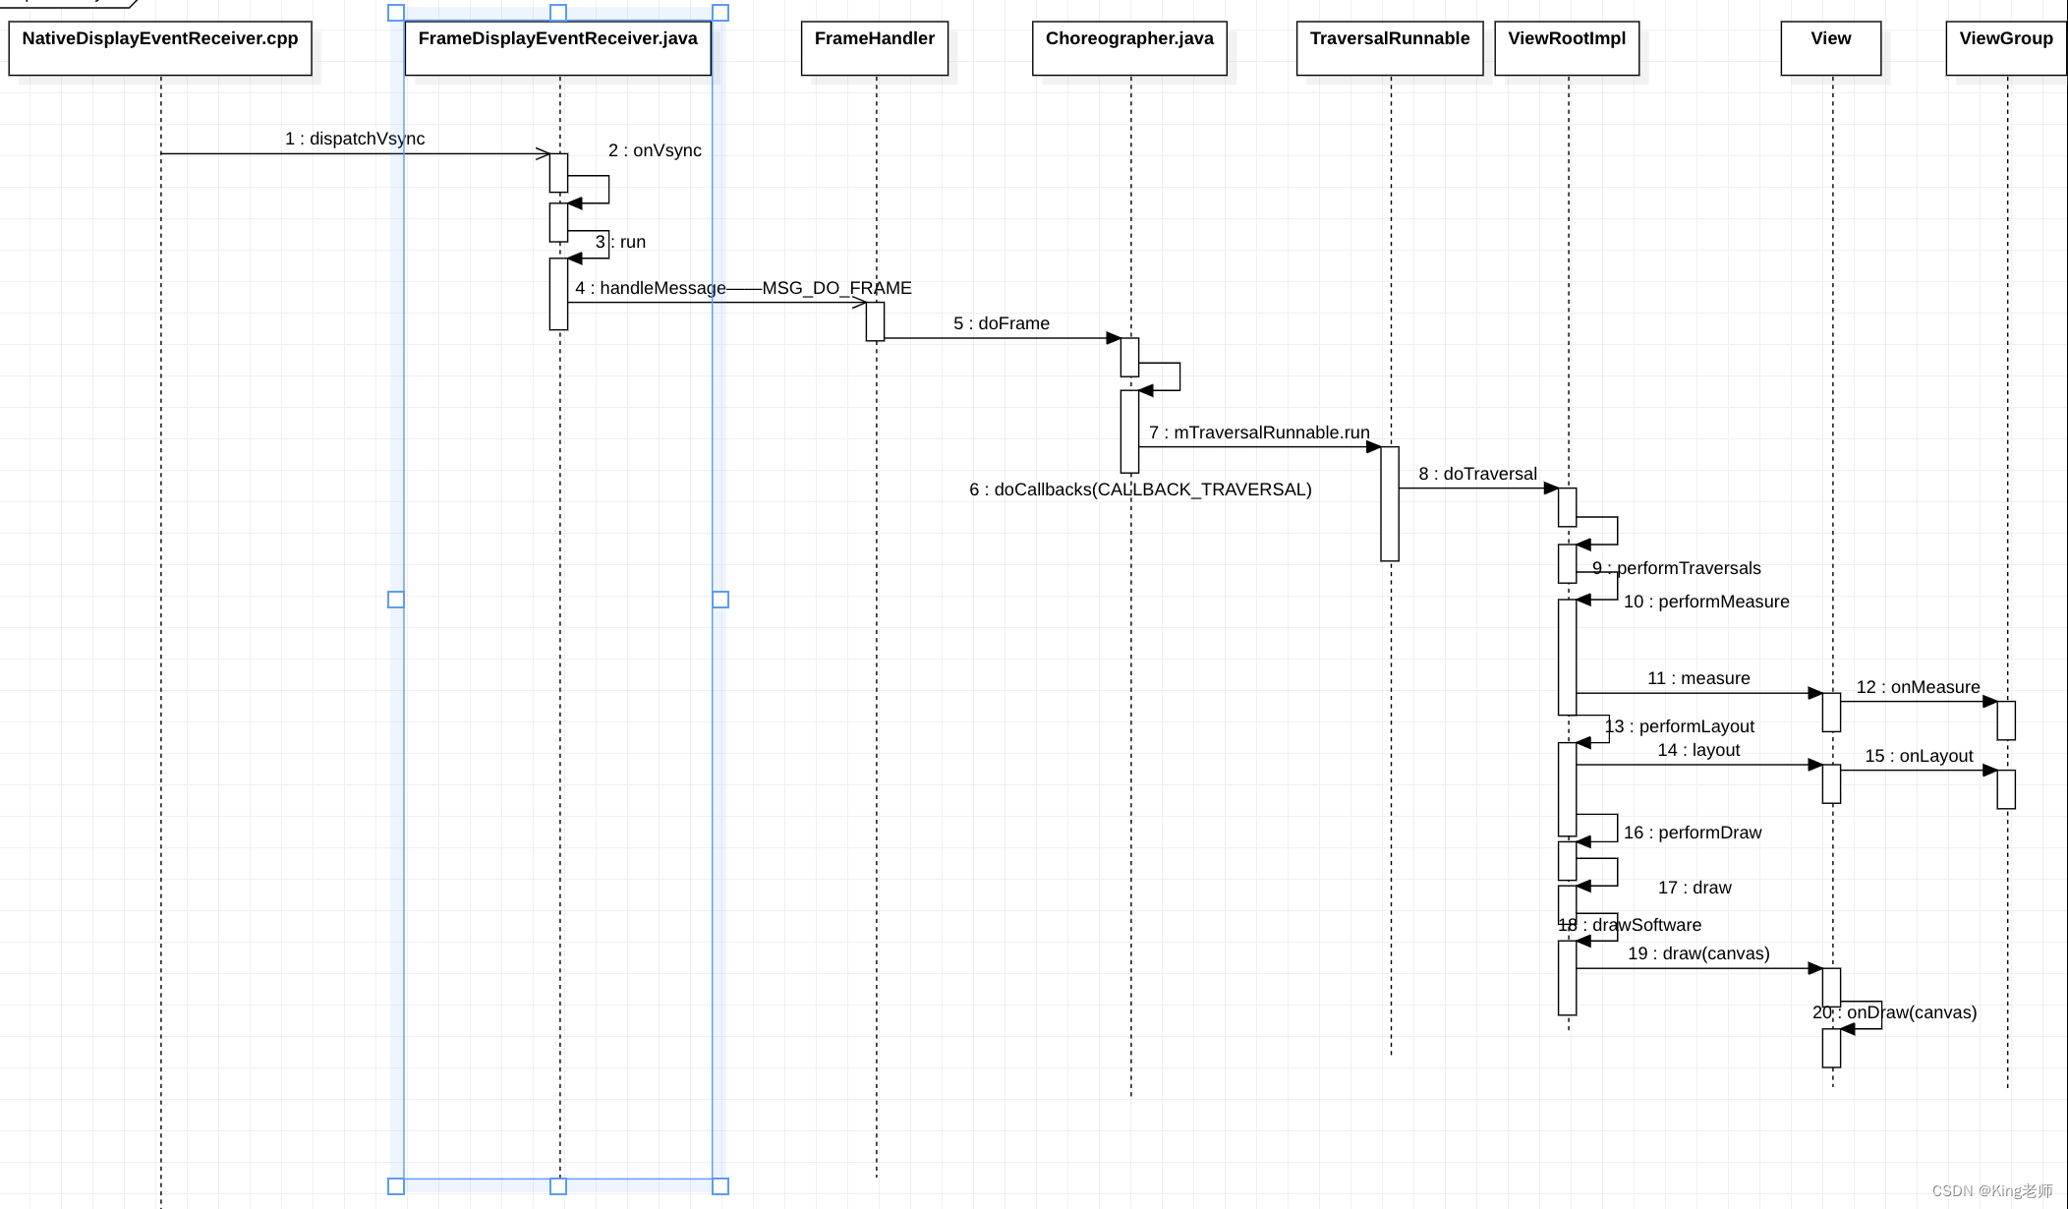Grab the bottom-middle selection handle of FrameDisplayEventReceiver
Viewport: 2068px width, 1209px height.
[x=558, y=1186]
